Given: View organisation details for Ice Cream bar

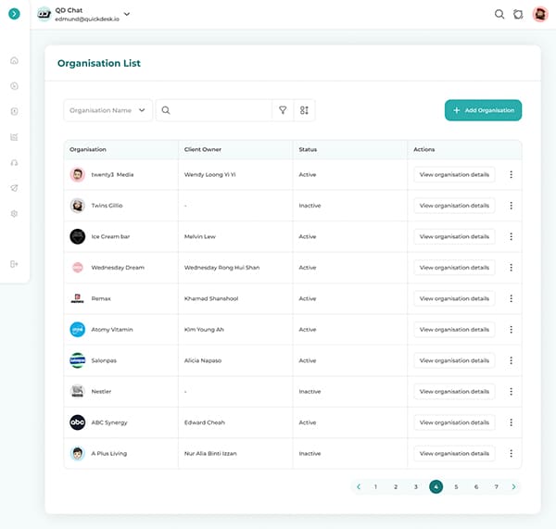Looking at the screenshot, I should coord(454,236).
